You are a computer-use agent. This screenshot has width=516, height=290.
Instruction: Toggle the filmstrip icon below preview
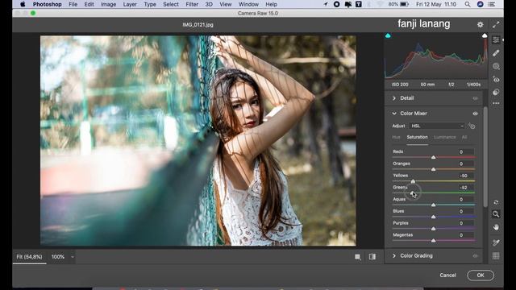coord(358,257)
